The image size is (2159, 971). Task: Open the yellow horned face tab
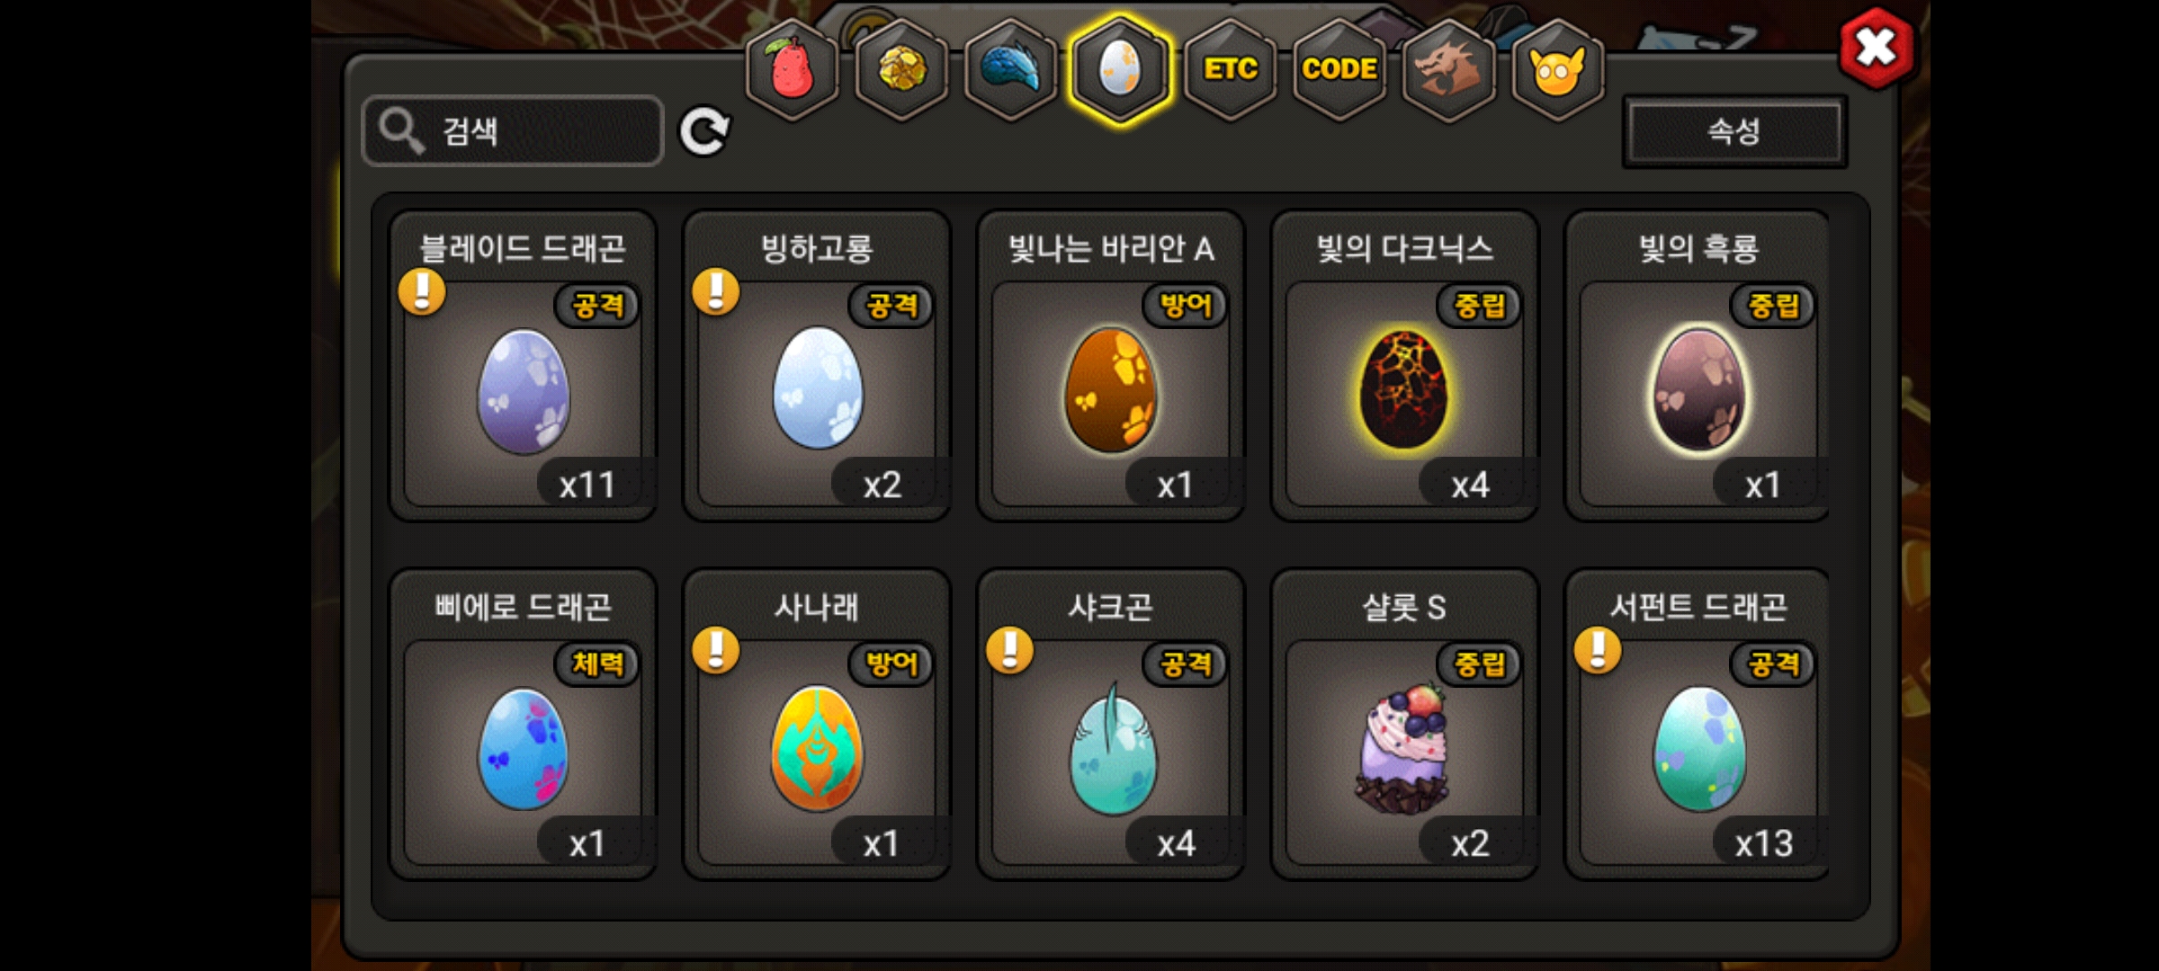pyautogui.click(x=1558, y=69)
